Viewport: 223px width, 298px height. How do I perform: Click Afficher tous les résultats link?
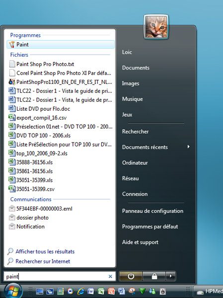pos(41,251)
